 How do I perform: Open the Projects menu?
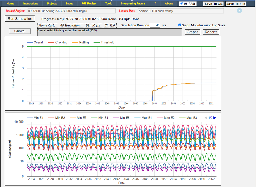pyautogui.click(x=52, y=3)
